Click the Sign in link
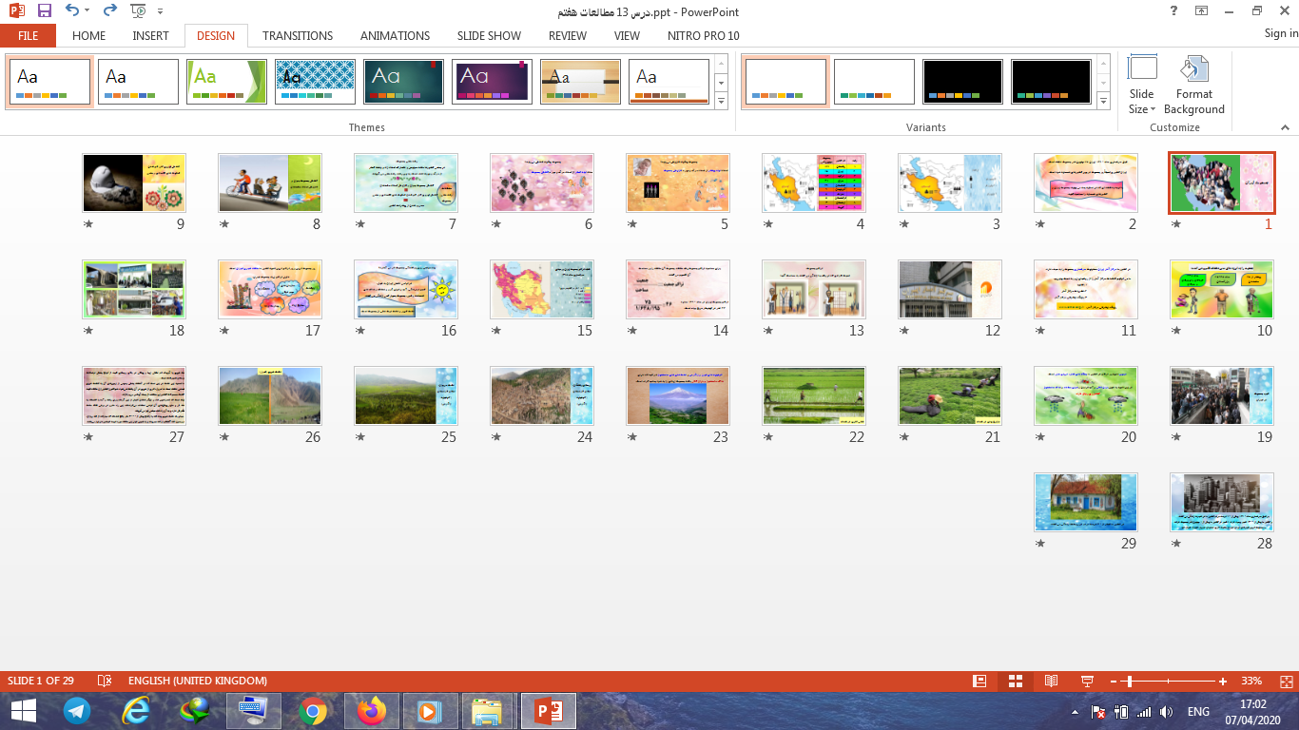This screenshot has width=1299, height=730. [x=1280, y=33]
